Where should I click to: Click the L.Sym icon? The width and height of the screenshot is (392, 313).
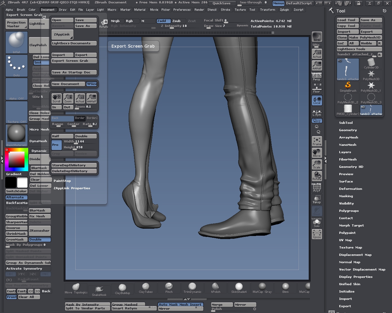point(317,113)
